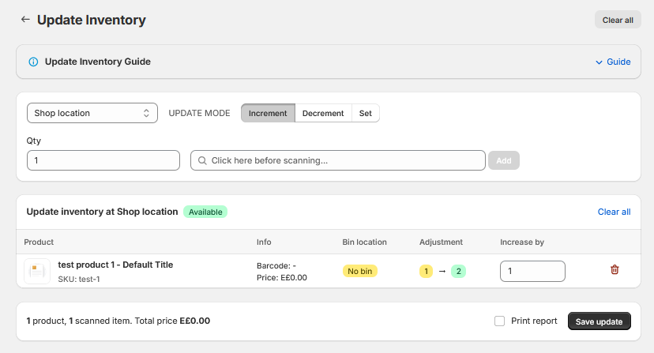Click the Info column header
The image size is (654, 353).
click(x=264, y=242)
